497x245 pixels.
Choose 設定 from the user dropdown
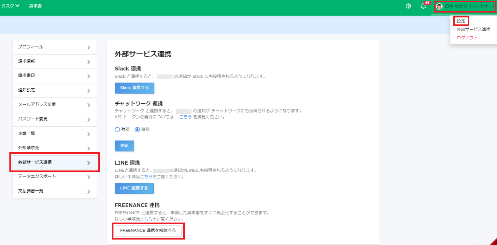click(x=461, y=21)
